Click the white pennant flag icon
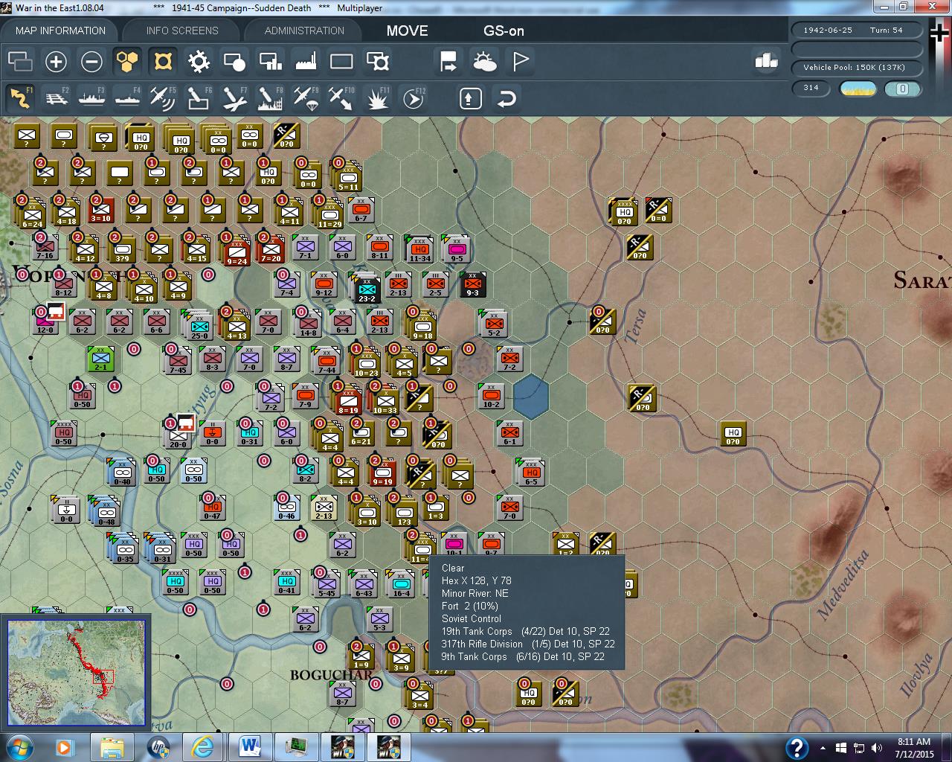952x762 pixels. pyautogui.click(x=521, y=61)
